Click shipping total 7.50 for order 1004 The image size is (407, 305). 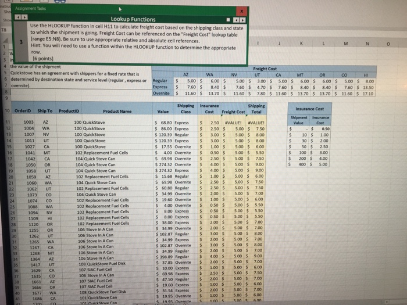point(256,128)
